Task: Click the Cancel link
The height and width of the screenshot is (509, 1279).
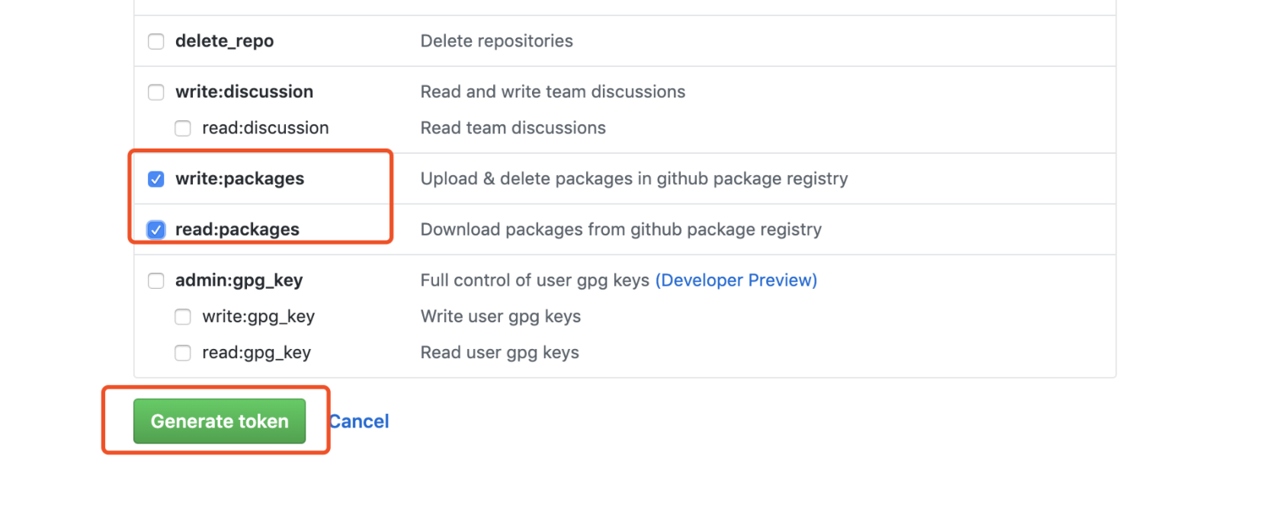Action: (360, 421)
